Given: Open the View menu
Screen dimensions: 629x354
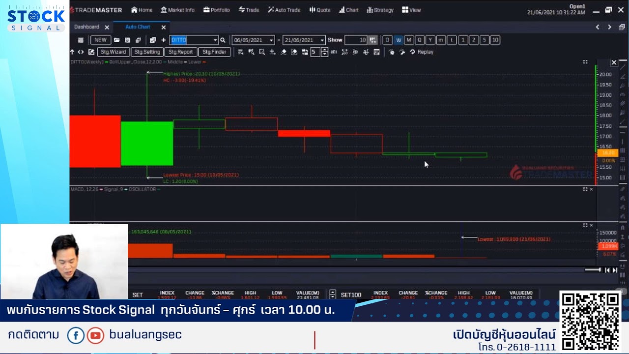Looking at the screenshot, I should [x=411, y=10].
